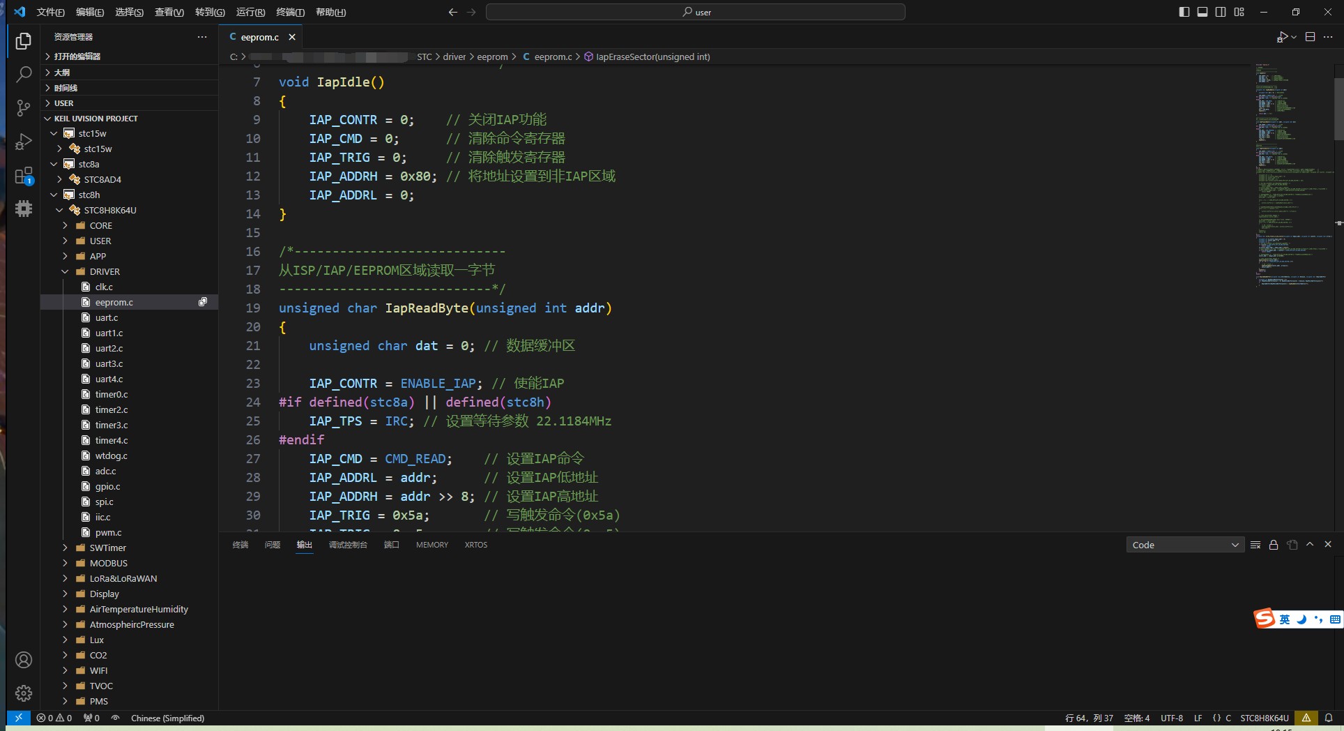
Task: Open the Accounts icon in activity bar
Action: click(24, 660)
